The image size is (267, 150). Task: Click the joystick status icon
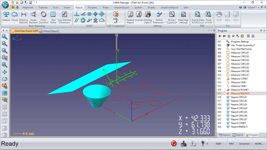(x=183, y=144)
